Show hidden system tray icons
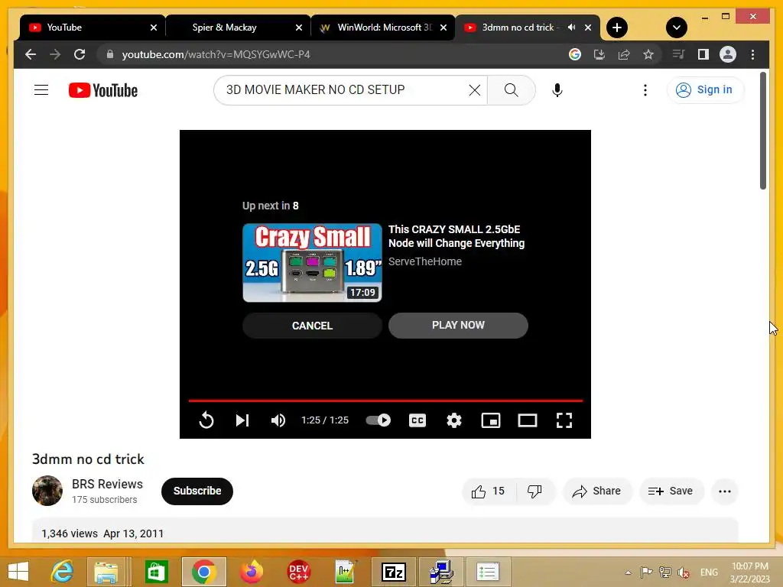Image resolution: width=783 pixels, height=587 pixels. [x=629, y=572]
